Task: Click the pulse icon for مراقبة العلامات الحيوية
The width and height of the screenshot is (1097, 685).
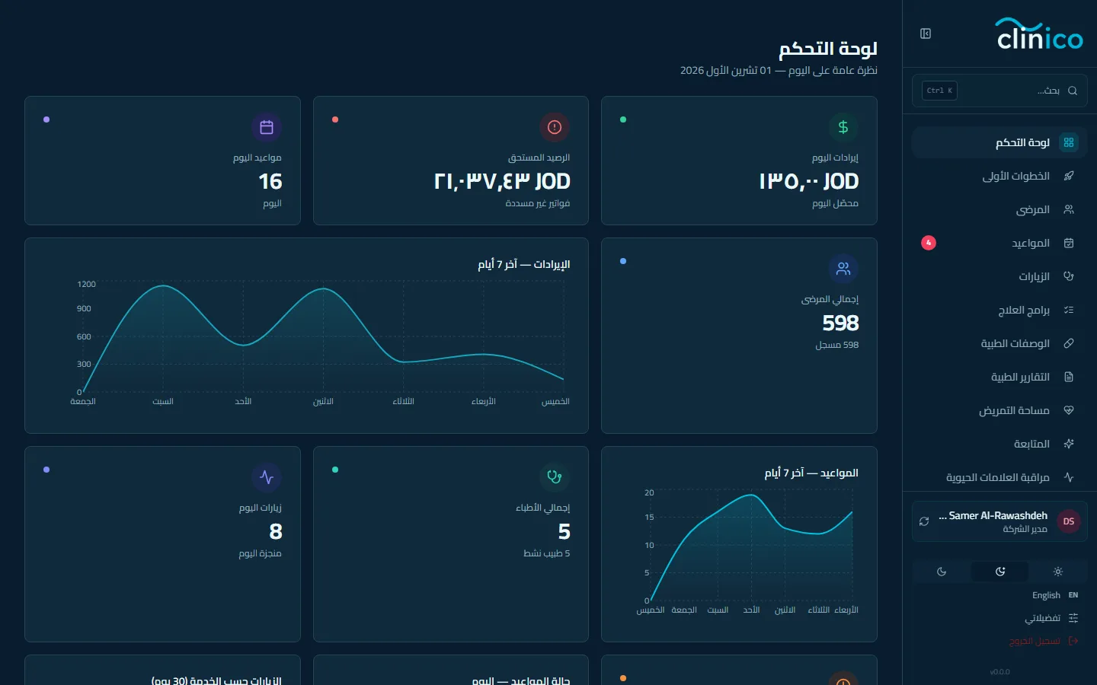Action: pos(1069,477)
